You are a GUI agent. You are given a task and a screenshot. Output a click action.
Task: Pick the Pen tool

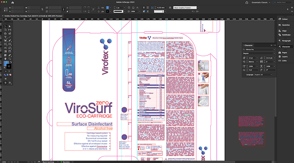pyautogui.click(x=6, y=40)
